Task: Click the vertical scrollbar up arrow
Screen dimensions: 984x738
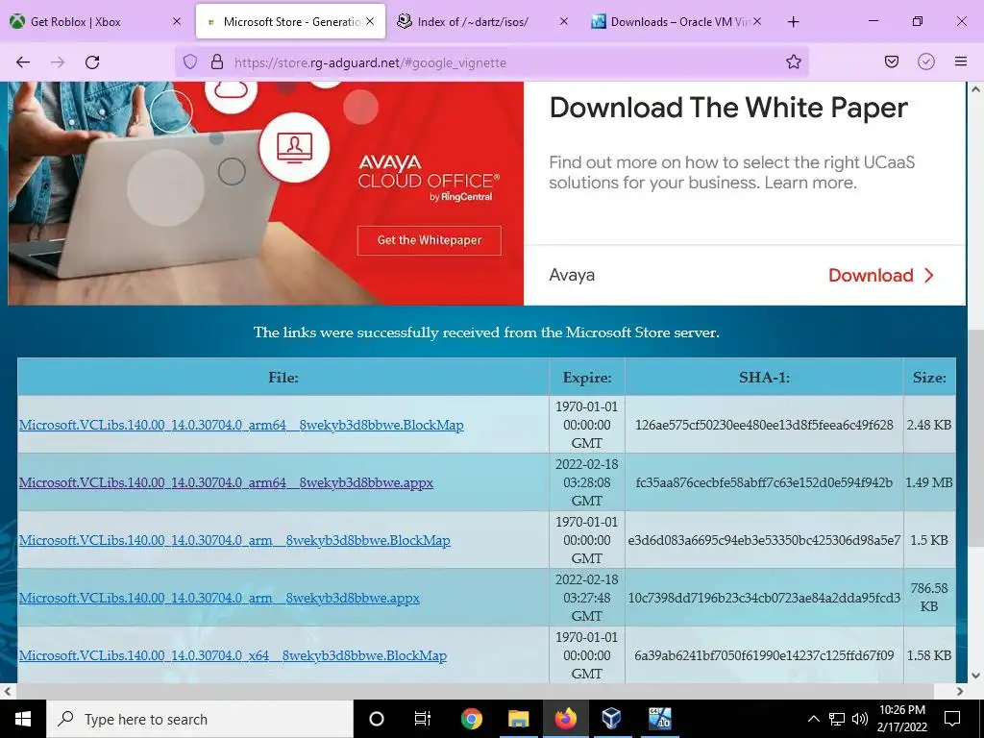Action: (976, 89)
